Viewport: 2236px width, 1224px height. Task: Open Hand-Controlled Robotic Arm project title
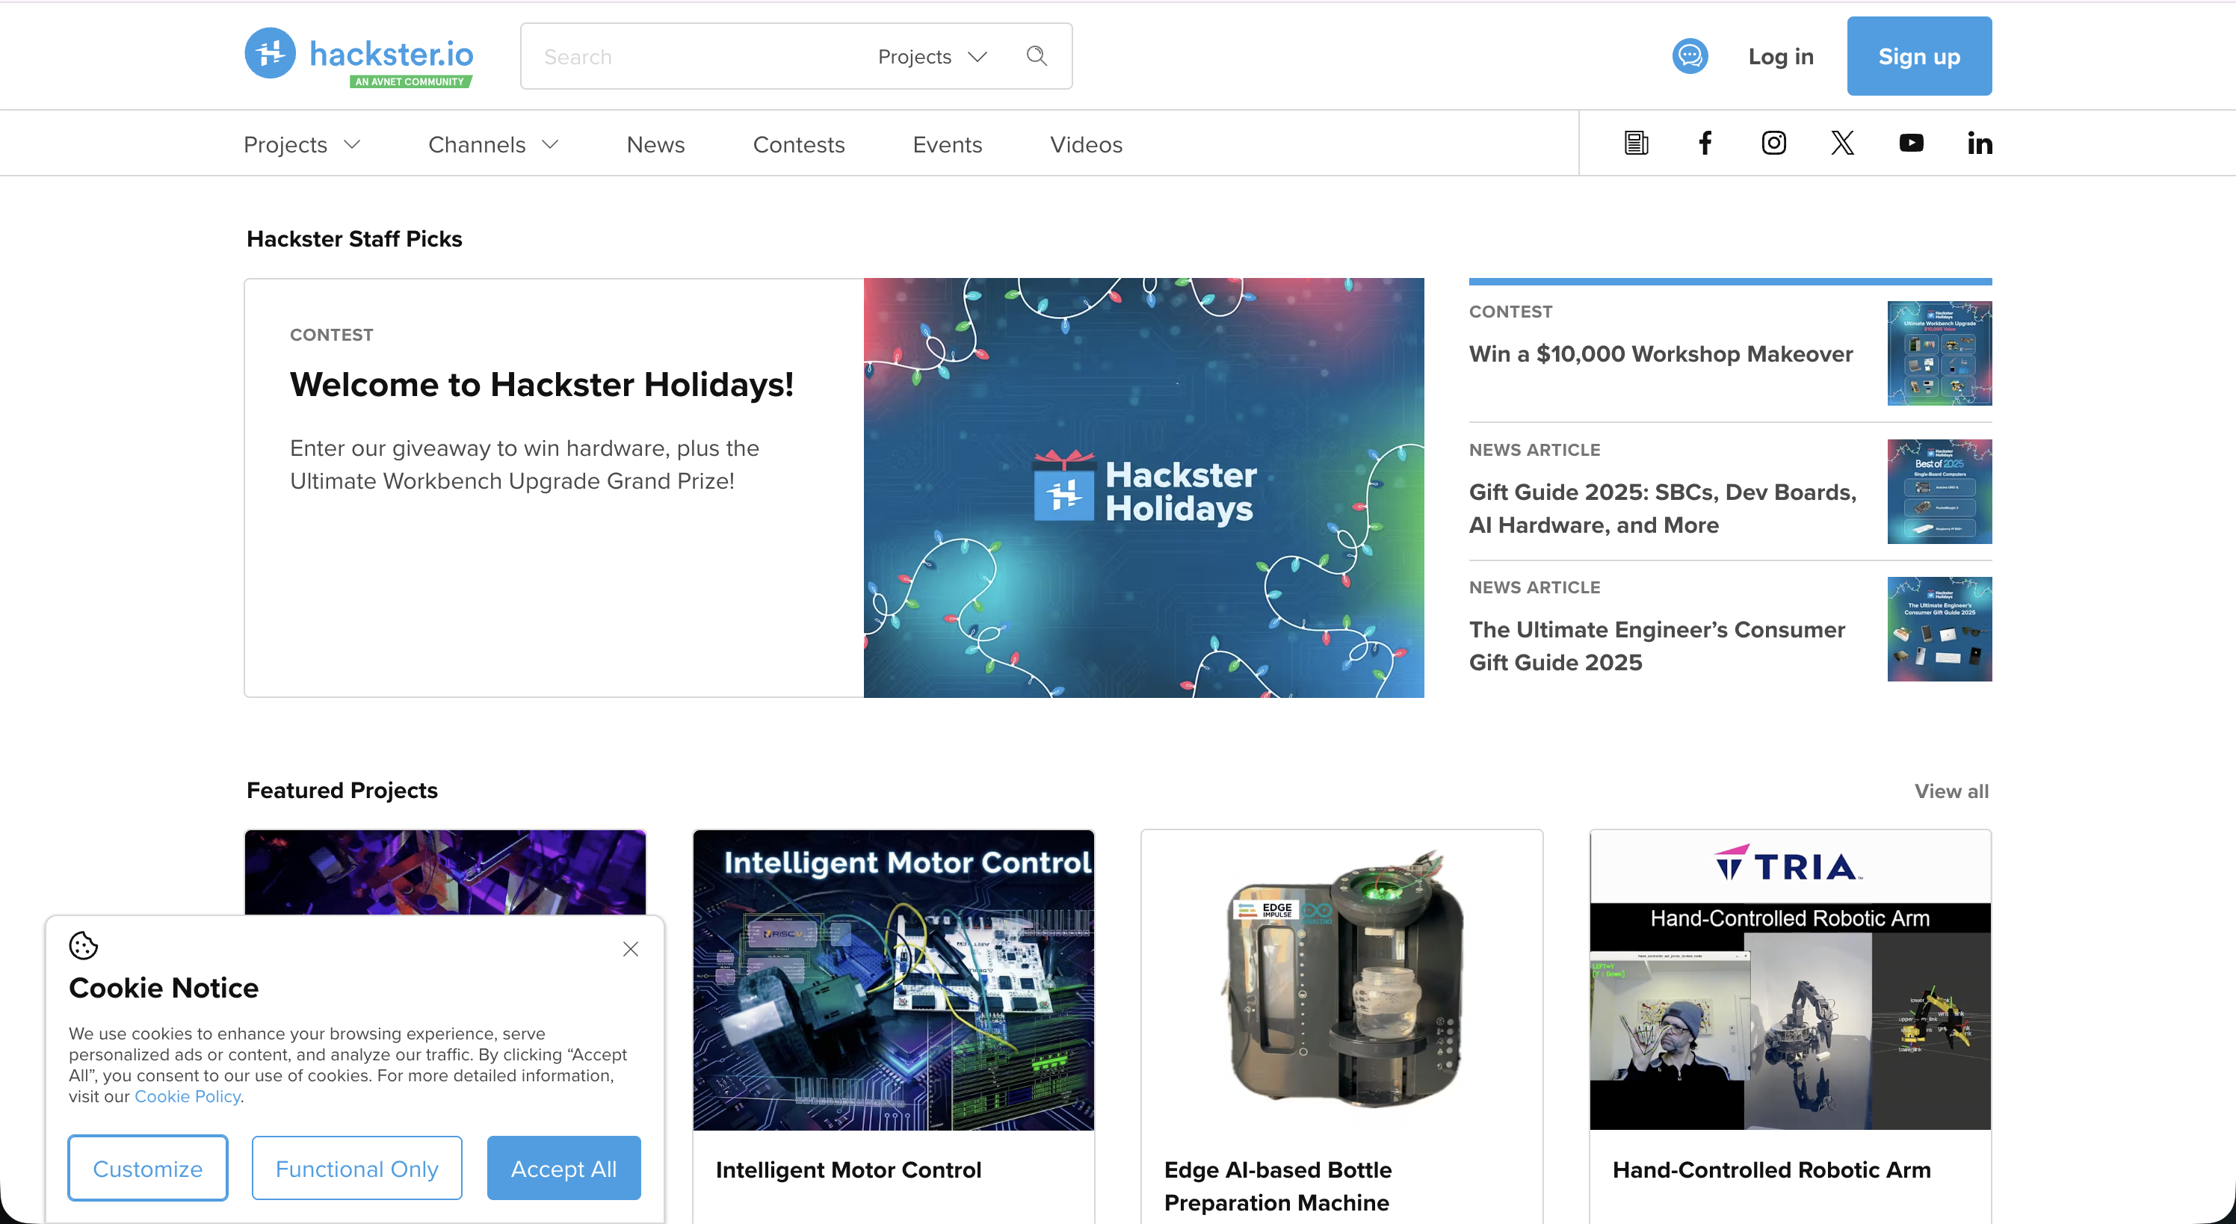pyautogui.click(x=1770, y=1169)
